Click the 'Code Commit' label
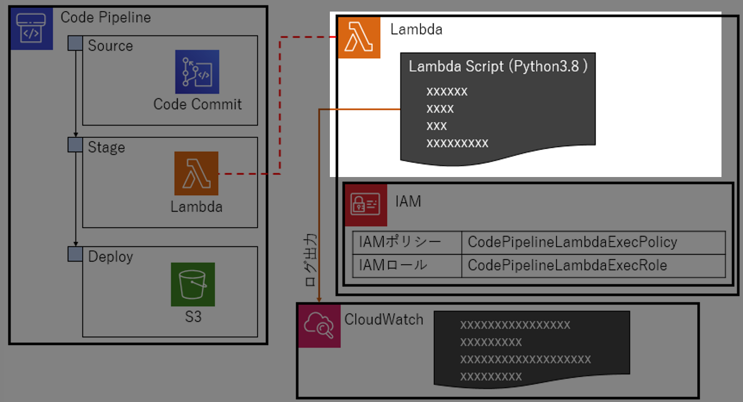 (x=197, y=104)
